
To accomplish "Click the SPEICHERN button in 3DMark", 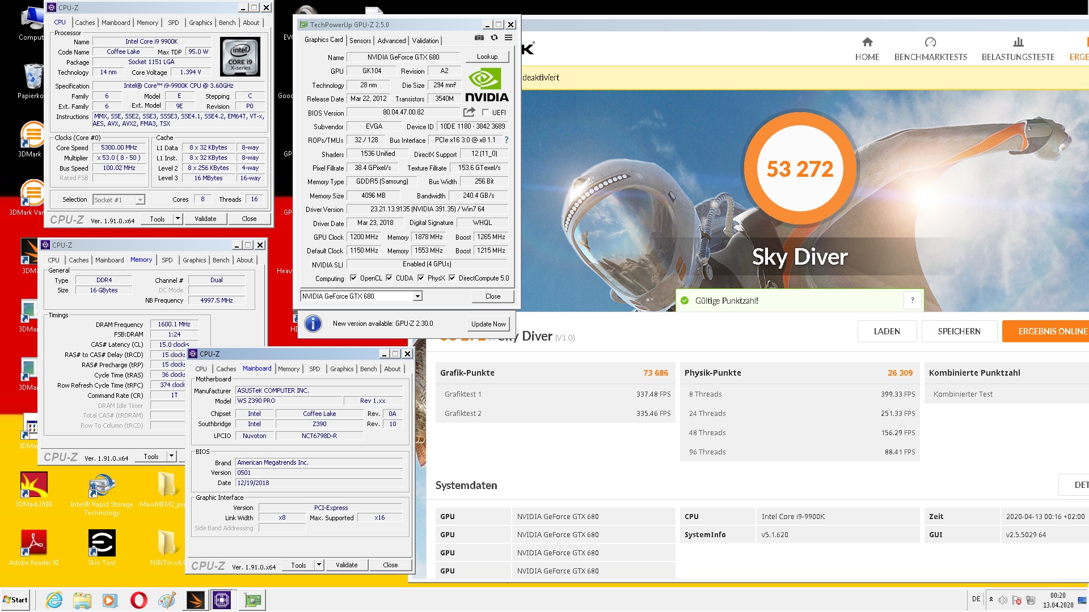I will click(959, 331).
